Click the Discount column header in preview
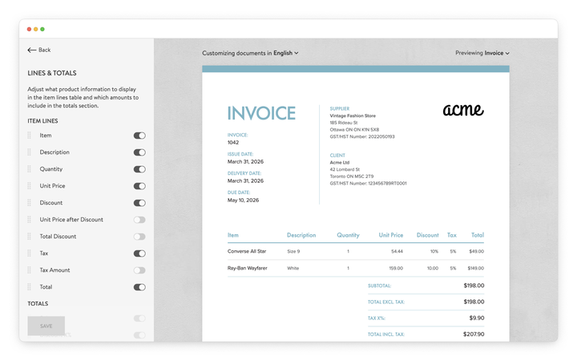The width and height of the screenshot is (577, 361). pyautogui.click(x=428, y=235)
